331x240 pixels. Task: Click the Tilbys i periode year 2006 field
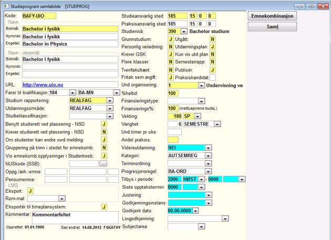point(174,180)
